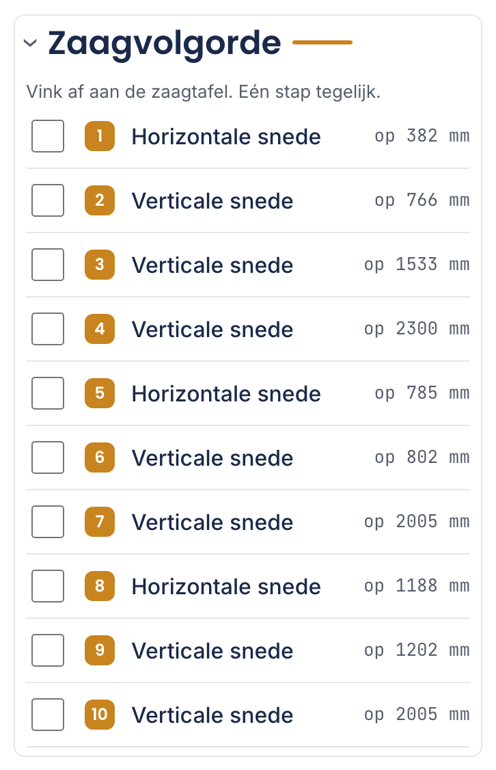Select the orange step 4 badge
This screenshot has height=770, width=496.
coord(100,329)
